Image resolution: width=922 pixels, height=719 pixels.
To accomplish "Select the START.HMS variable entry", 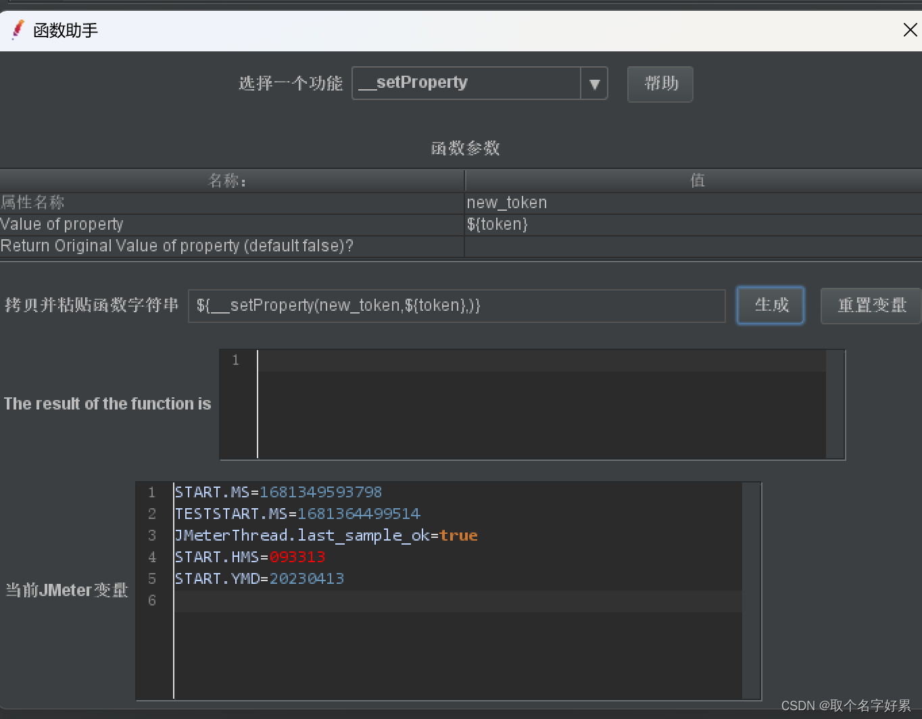I will [249, 557].
